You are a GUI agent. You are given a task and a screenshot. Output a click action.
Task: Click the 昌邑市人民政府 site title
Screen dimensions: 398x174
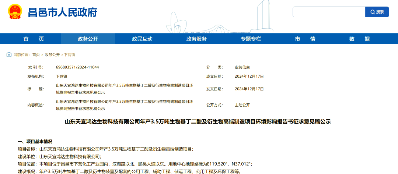(x=62, y=12)
